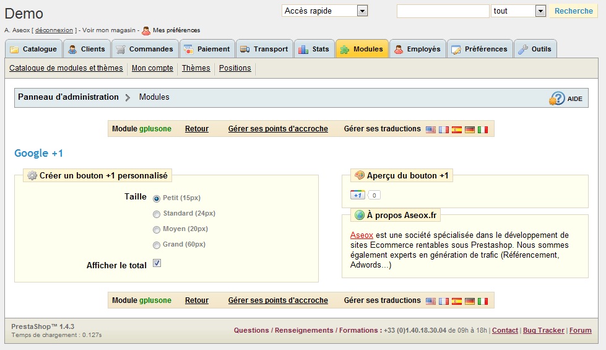The width and height of the screenshot is (606, 350).
Task: Click the Italian flag in bottom translation bar
Action: pos(483,301)
